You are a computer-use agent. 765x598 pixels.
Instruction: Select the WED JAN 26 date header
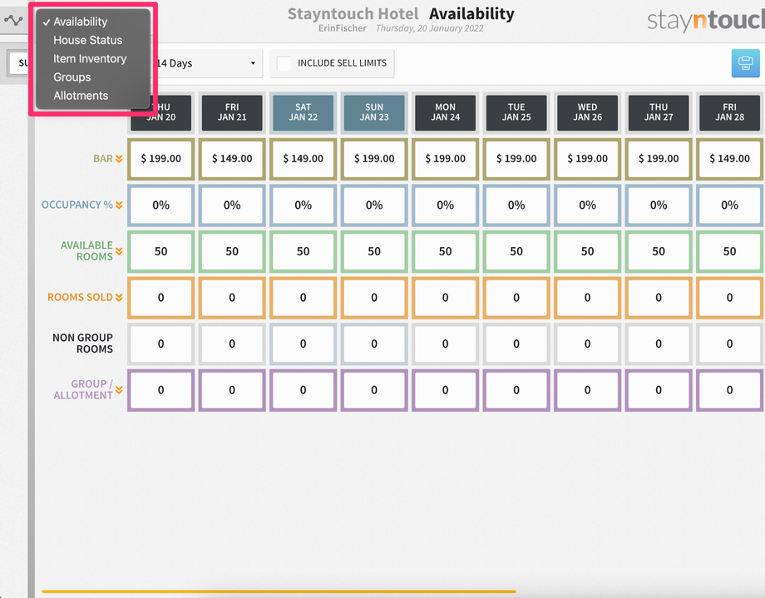587,112
